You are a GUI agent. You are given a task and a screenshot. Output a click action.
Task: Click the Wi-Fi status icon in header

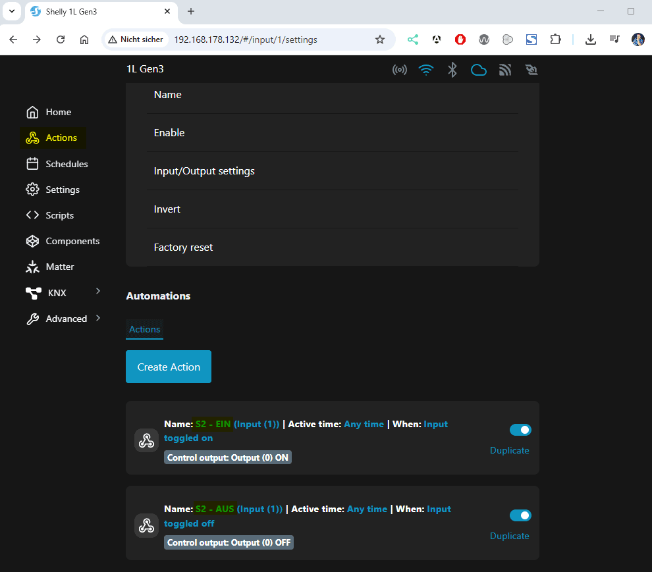[426, 70]
